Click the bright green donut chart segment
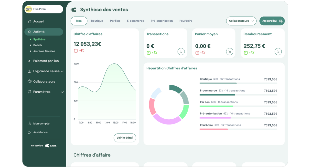Screen dimensions: 311x167 (185, 112)
